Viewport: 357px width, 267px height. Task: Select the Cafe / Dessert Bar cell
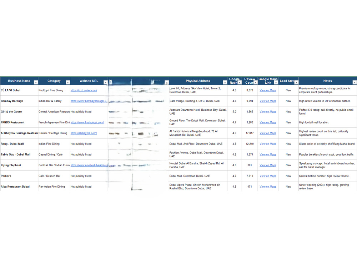54,176
